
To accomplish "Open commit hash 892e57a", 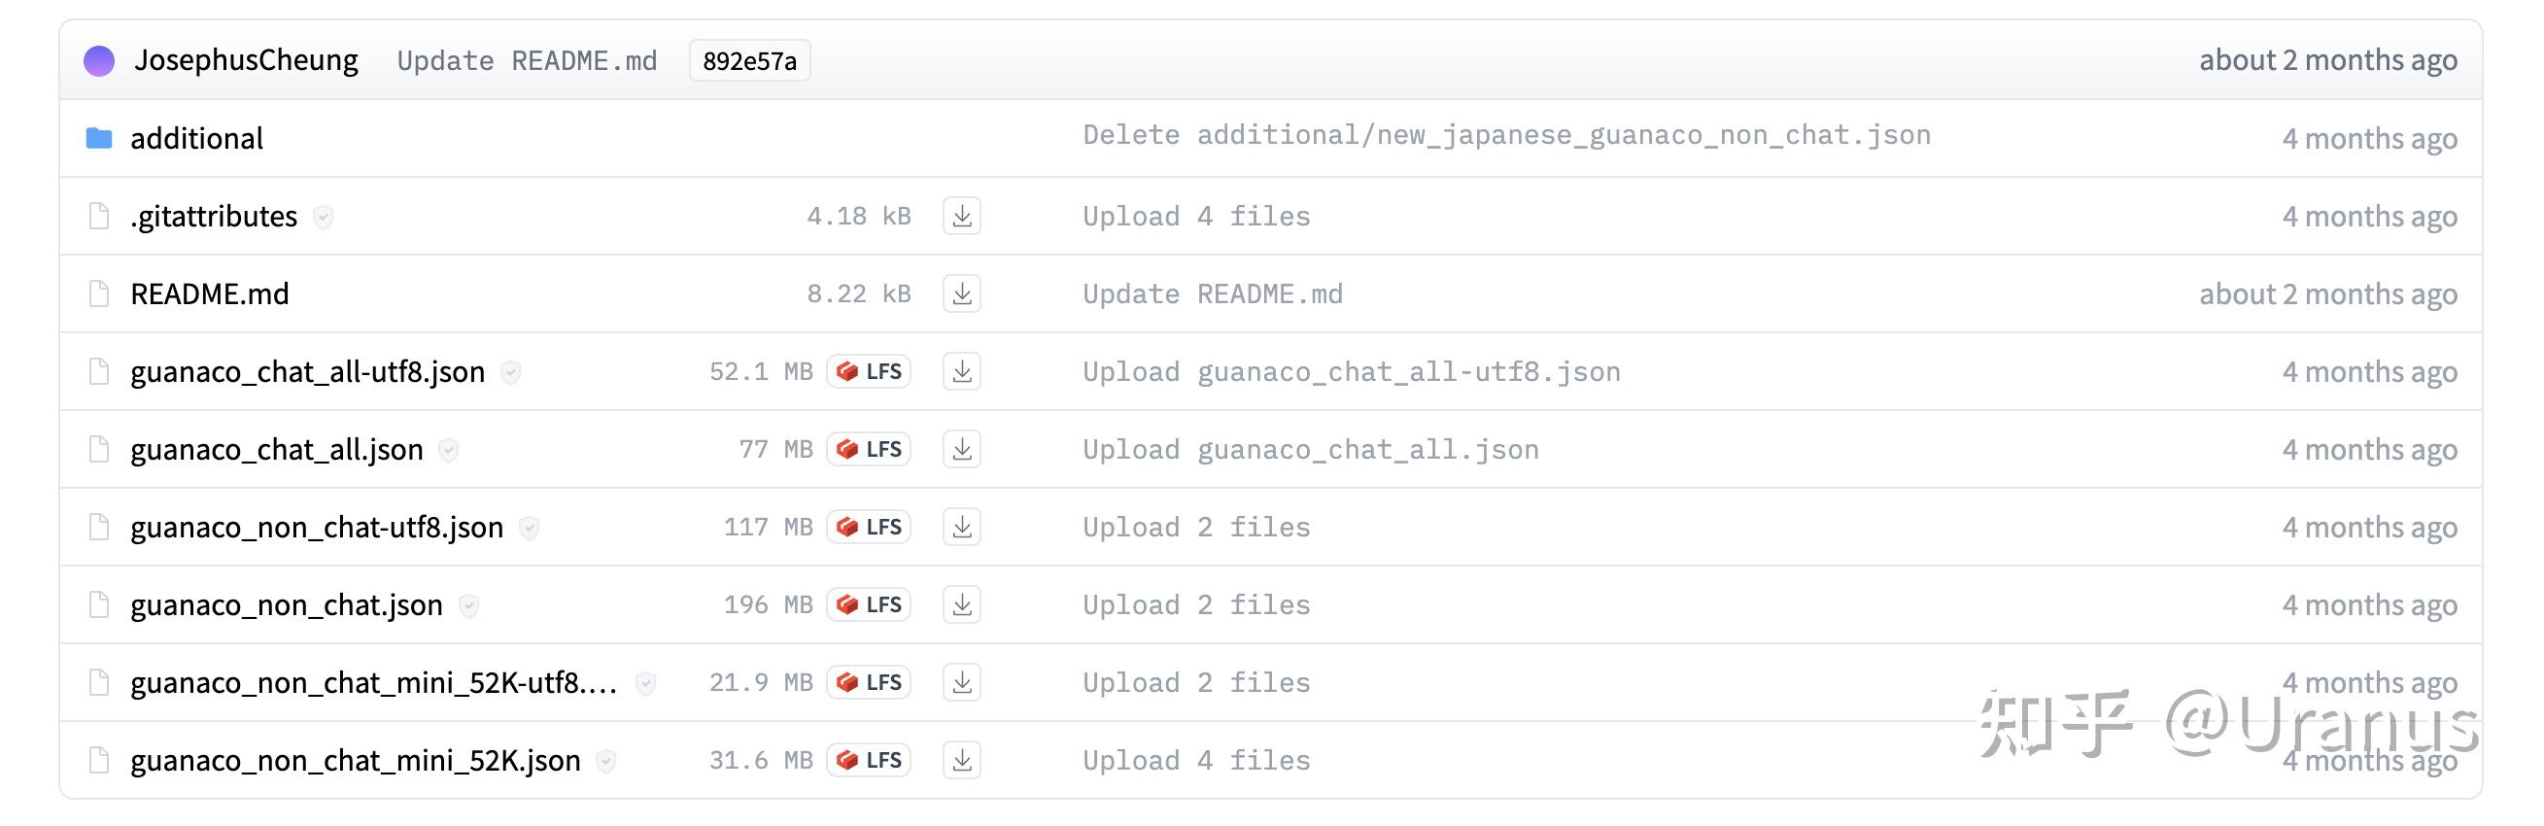I will click(x=748, y=61).
